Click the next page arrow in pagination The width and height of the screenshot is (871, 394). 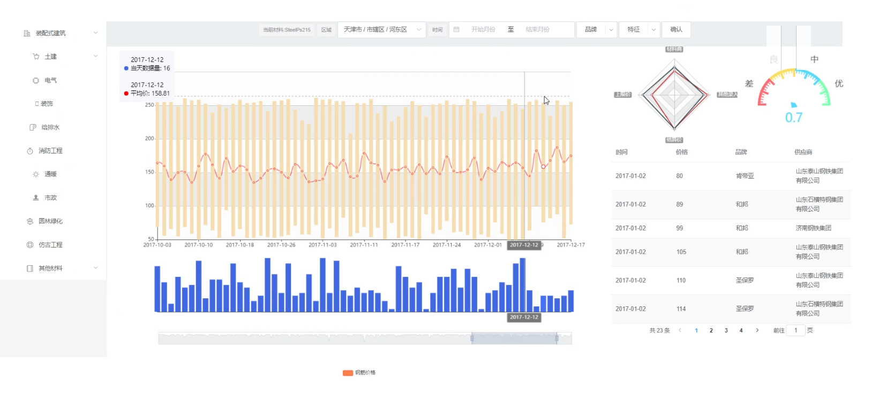point(757,330)
